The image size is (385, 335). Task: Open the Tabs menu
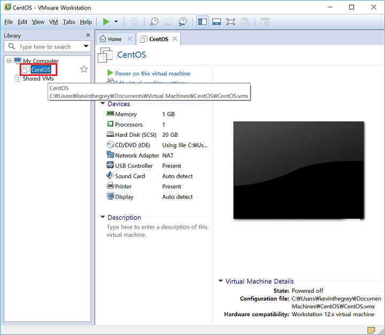click(69, 22)
